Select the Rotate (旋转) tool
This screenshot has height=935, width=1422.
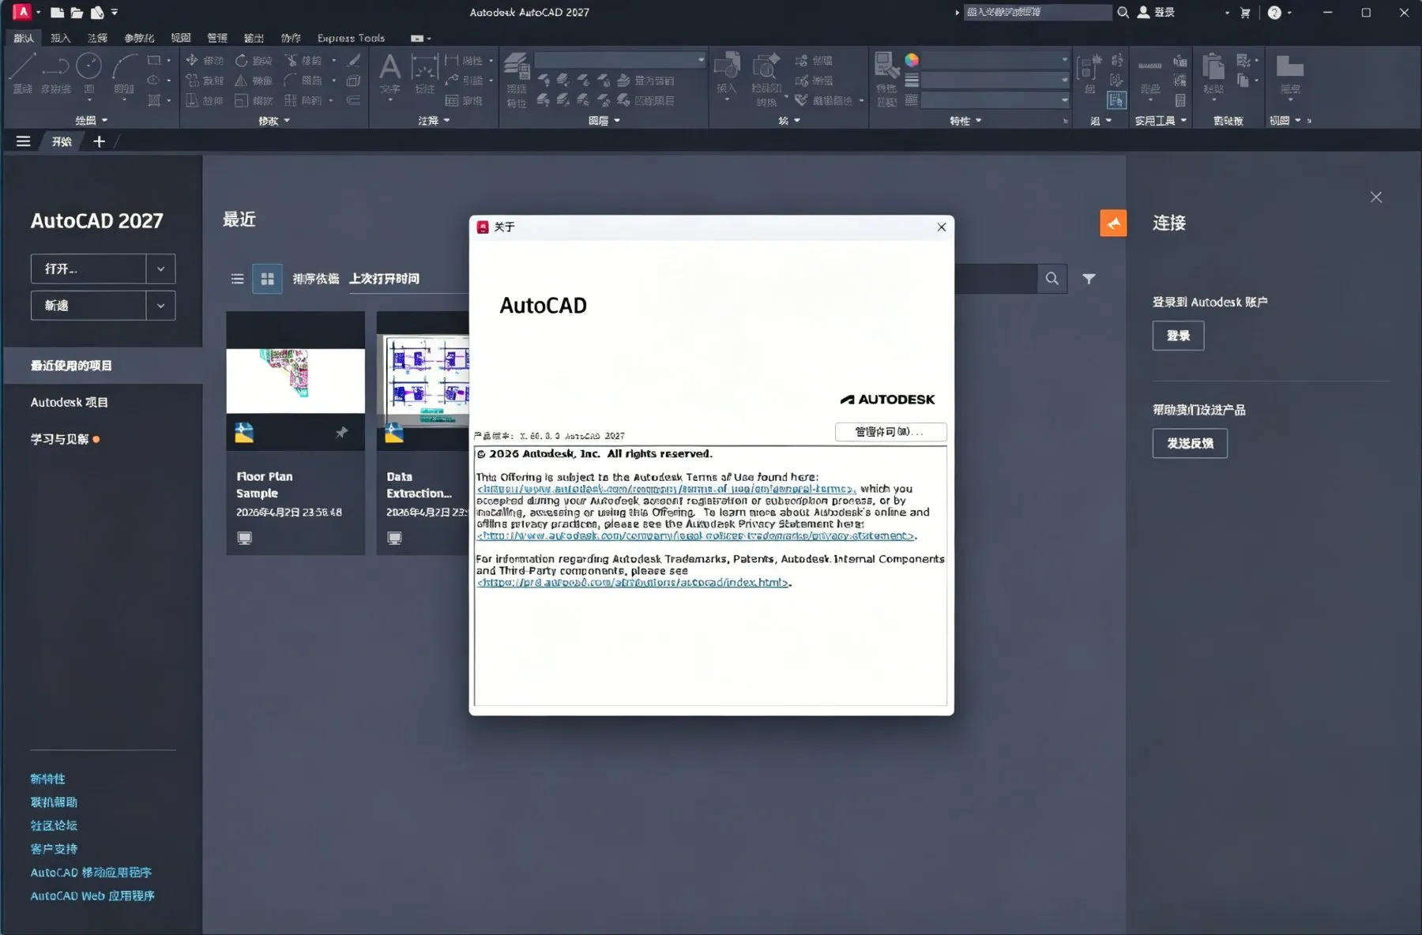click(242, 60)
